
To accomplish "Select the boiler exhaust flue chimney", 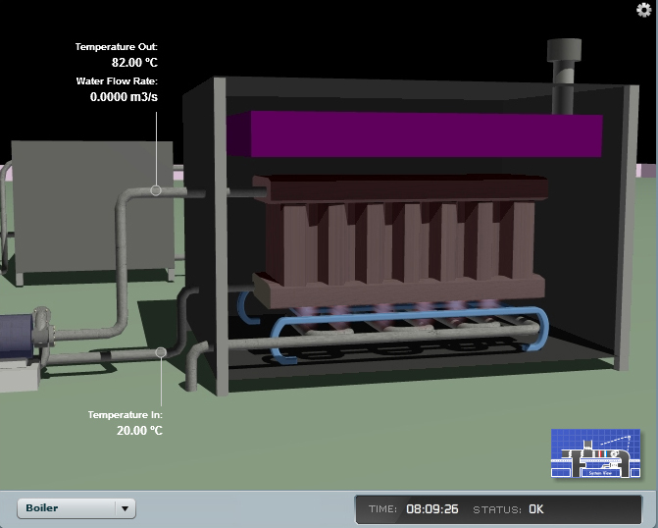I will [x=564, y=76].
